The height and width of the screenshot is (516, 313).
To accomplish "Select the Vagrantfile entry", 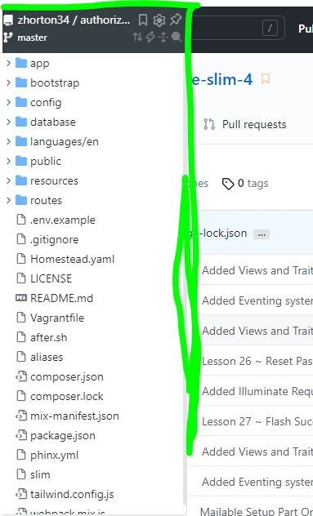I will coord(57,318).
